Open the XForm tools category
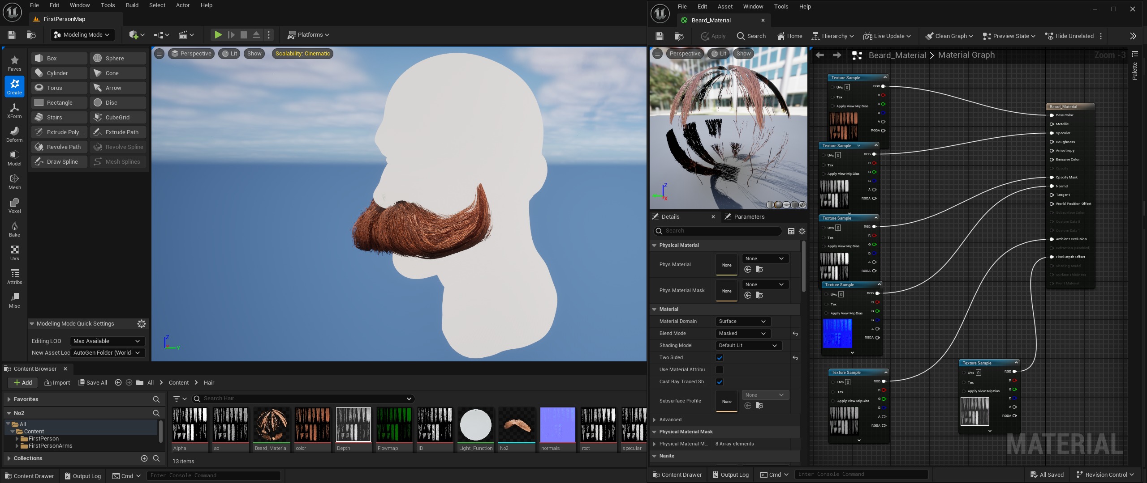The height and width of the screenshot is (483, 1147). [14, 110]
